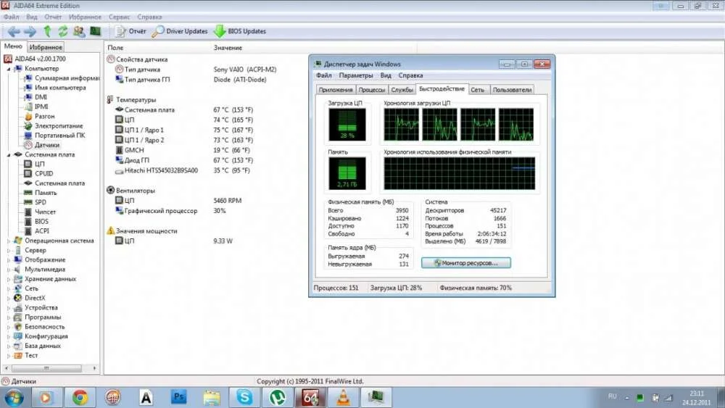This screenshot has width=725, height=408.
Task: Select Датчики tree item
Action: click(41, 145)
